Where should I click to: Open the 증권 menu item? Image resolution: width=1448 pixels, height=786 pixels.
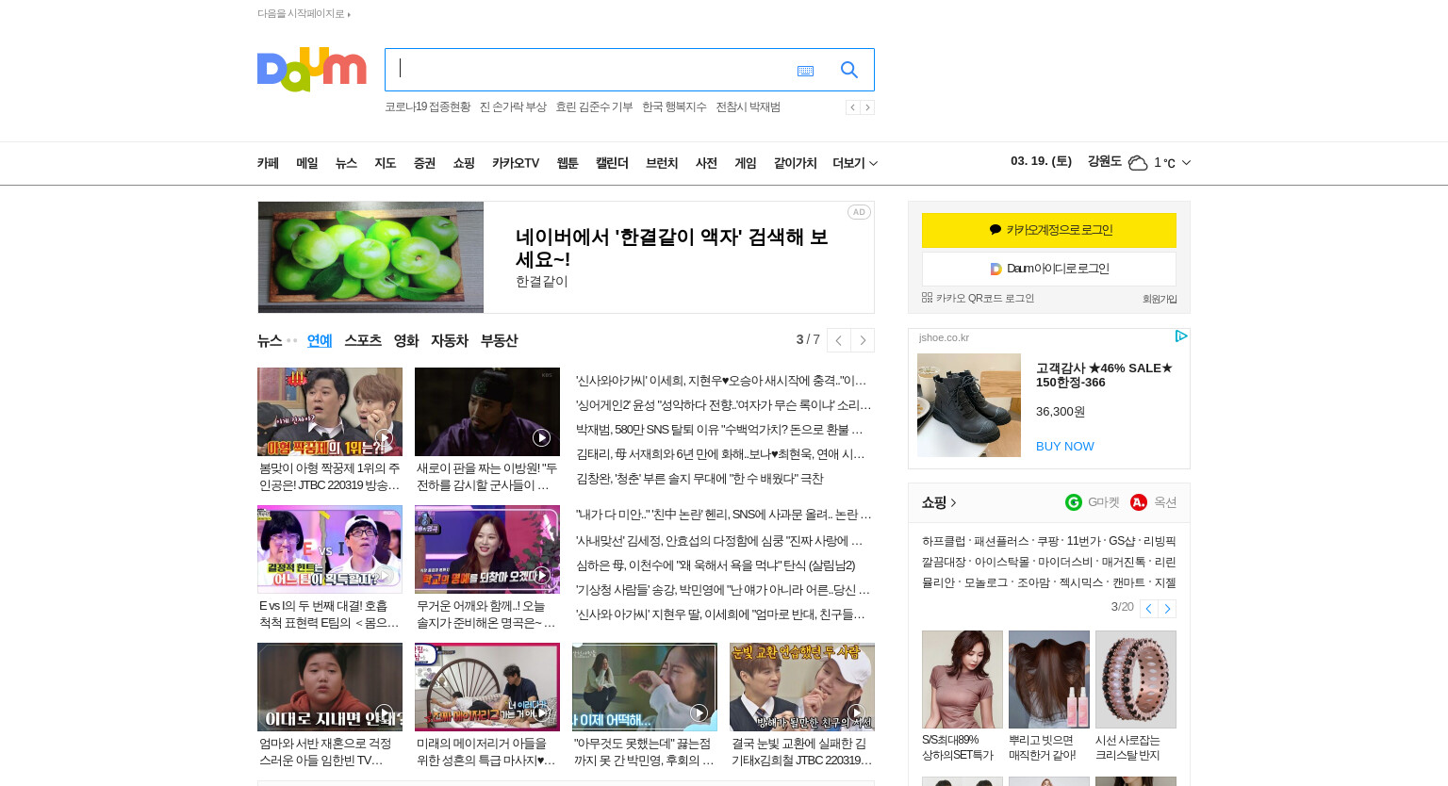click(424, 163)
